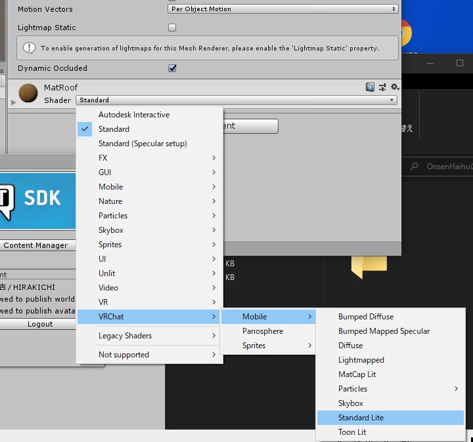Select the MatCap Lit shader
Screen dimensions: 473x442
click(x=390, y=374)
